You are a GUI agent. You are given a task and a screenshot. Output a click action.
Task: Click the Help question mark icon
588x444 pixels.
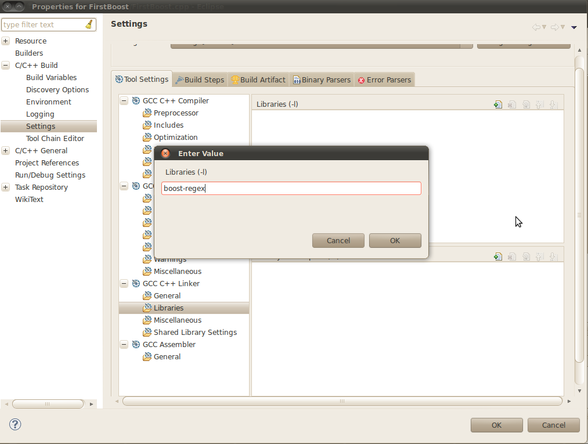16,425
